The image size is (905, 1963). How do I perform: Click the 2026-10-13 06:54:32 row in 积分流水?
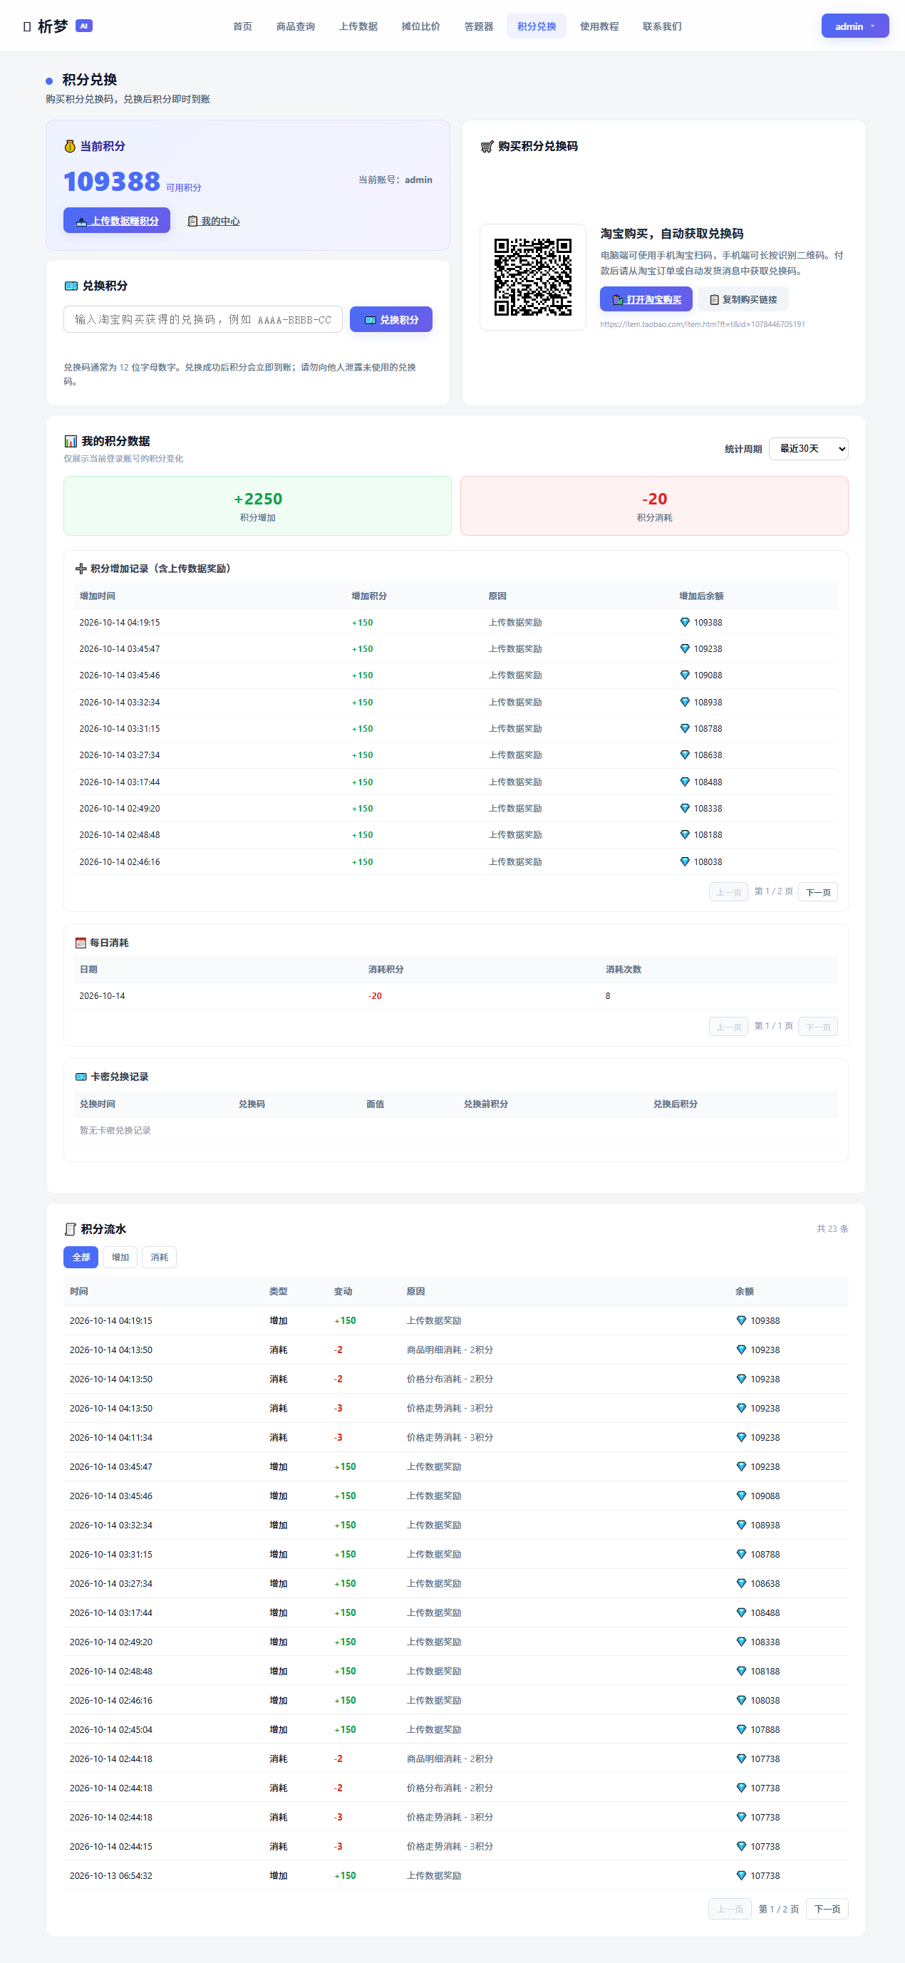tap(456, 1875)
